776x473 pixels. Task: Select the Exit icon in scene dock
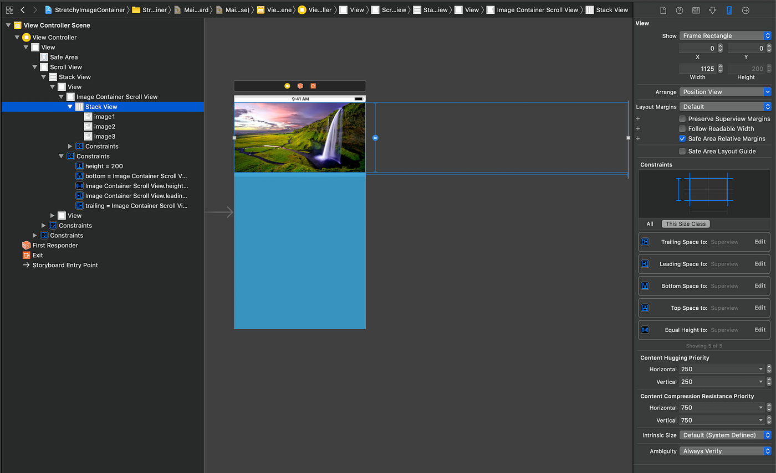point(313,86)
